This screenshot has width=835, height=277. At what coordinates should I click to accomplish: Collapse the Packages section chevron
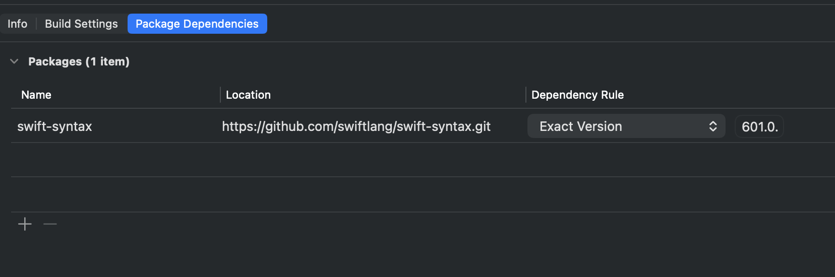coord(14,61)
